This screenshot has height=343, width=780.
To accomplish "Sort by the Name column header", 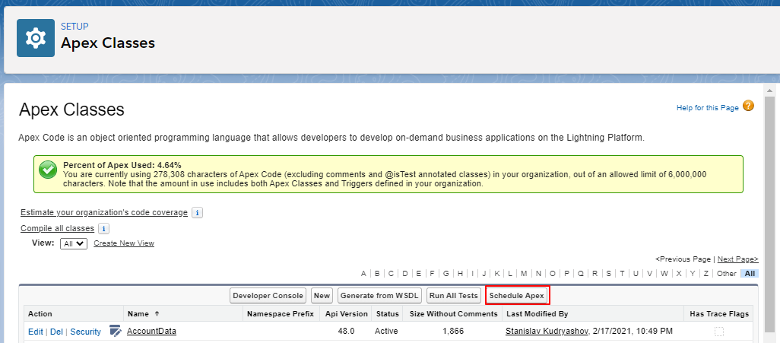I will (x=138, y=313).
